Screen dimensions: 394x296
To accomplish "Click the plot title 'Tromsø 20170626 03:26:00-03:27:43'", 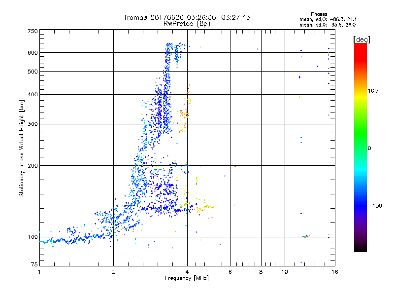I will (187, 17).
